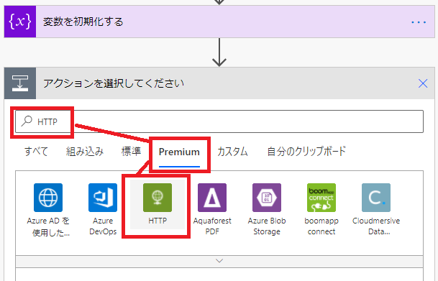Switch to the 標準 tab

point(131,152)
